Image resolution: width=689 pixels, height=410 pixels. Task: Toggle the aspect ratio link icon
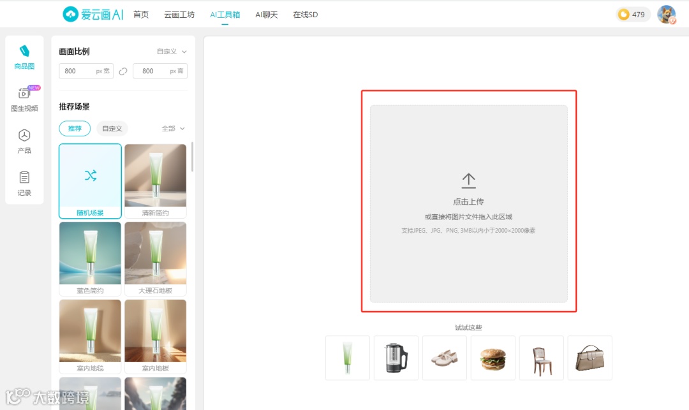point(123,71)
